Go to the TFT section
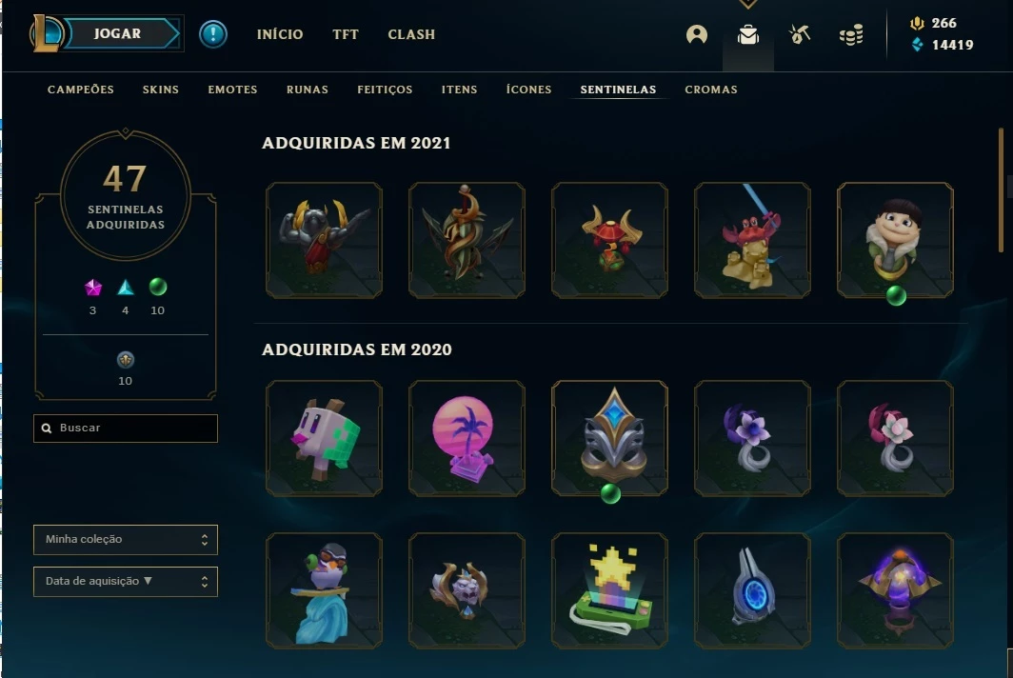Image resolution: width=1013 pixels, height=678 pixels. 345,34
